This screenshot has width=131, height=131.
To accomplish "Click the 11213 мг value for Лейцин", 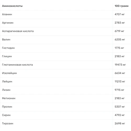I will pos(120,81).
